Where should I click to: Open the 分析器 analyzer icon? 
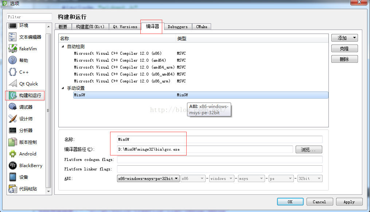tap(12, 130)
